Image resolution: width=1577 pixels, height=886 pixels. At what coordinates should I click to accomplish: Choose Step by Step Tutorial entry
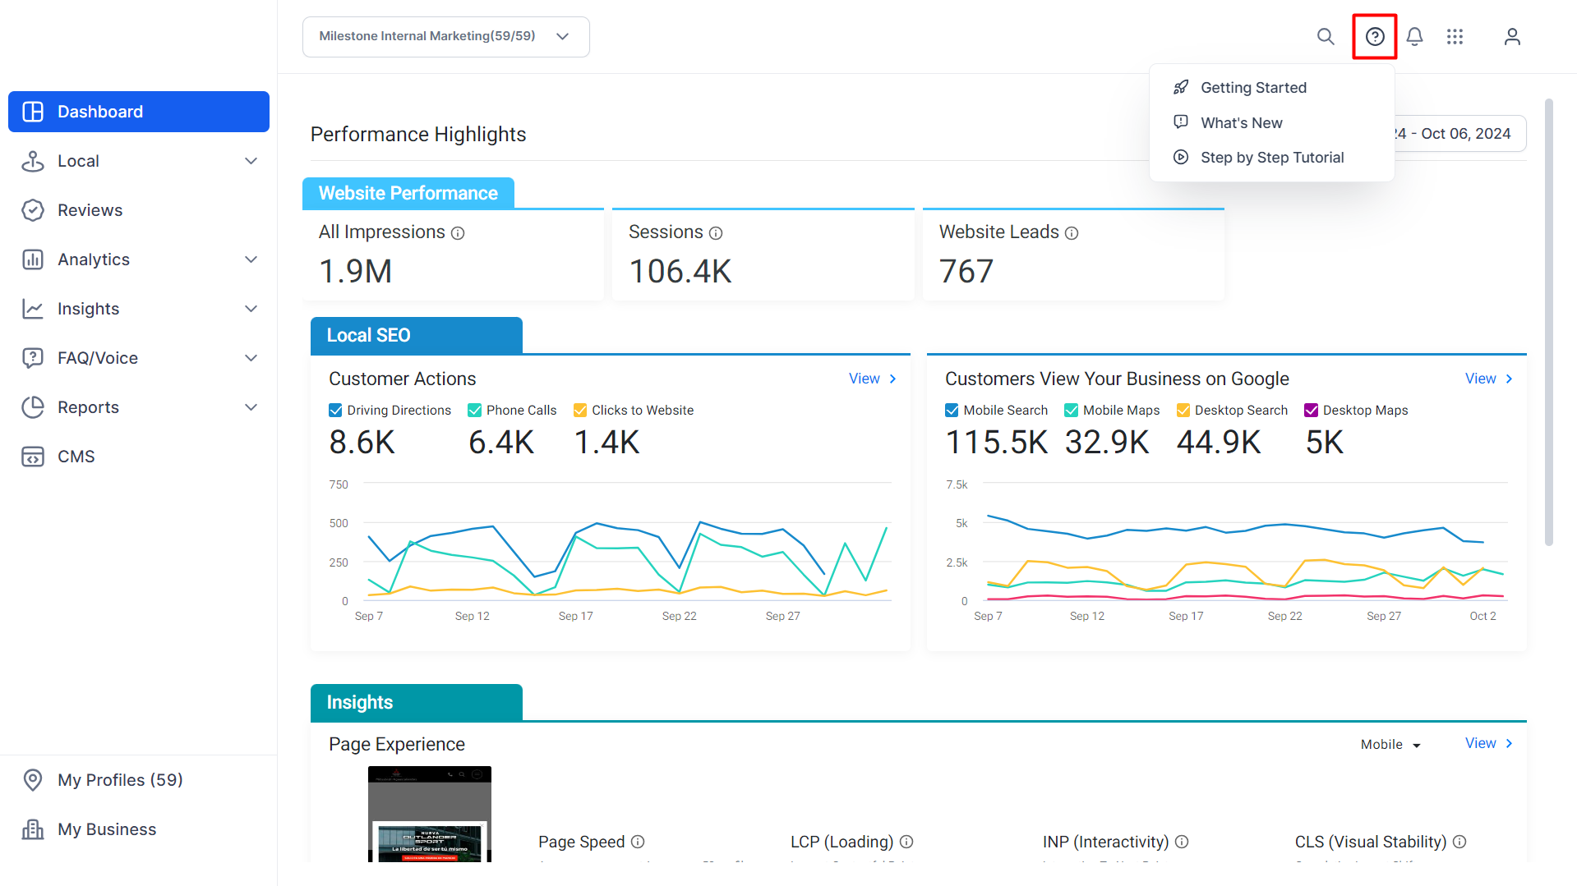[1271, 158]
